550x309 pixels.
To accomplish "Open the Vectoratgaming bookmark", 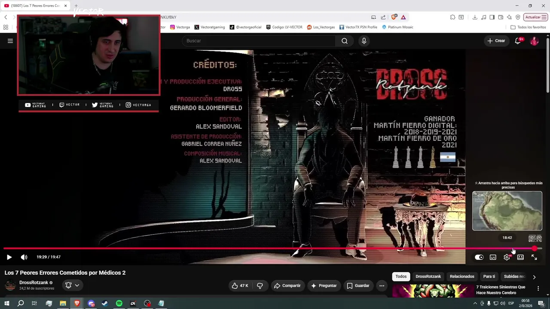I will coord(210,27).
